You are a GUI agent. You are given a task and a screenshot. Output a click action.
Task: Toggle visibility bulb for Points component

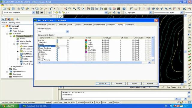pos(57,40)
